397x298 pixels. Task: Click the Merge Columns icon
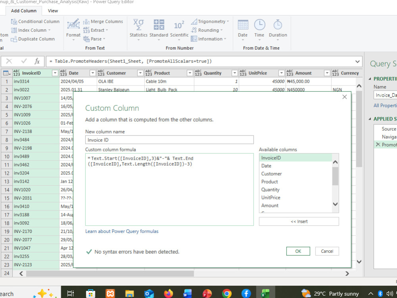pyautogui.click(x=86, y=21)
